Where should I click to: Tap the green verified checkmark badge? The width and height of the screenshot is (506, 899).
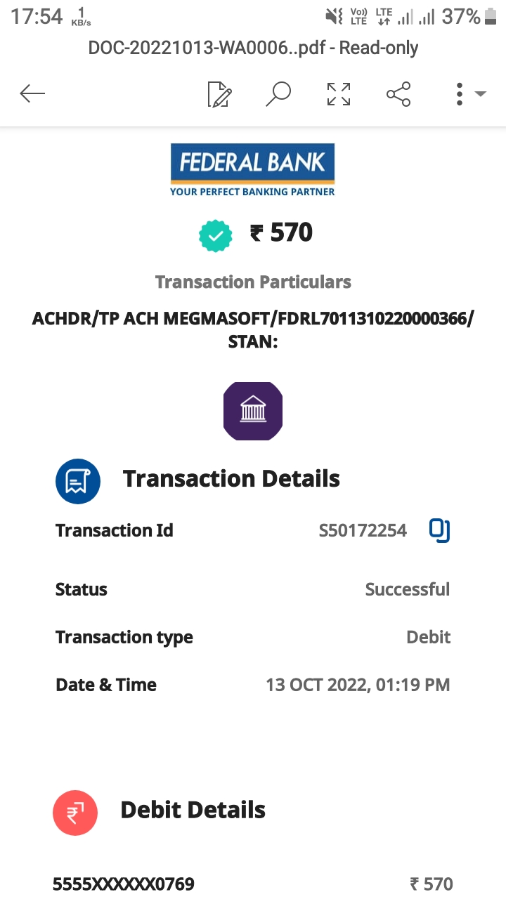pyautogui.click(x=216, y=235)
